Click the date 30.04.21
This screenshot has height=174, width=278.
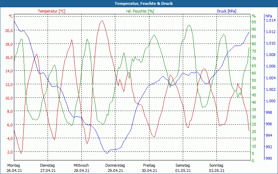point(149,171)
